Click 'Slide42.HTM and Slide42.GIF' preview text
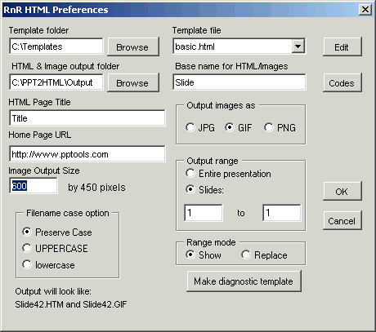376x332 pixels. (x=71, y=304)
